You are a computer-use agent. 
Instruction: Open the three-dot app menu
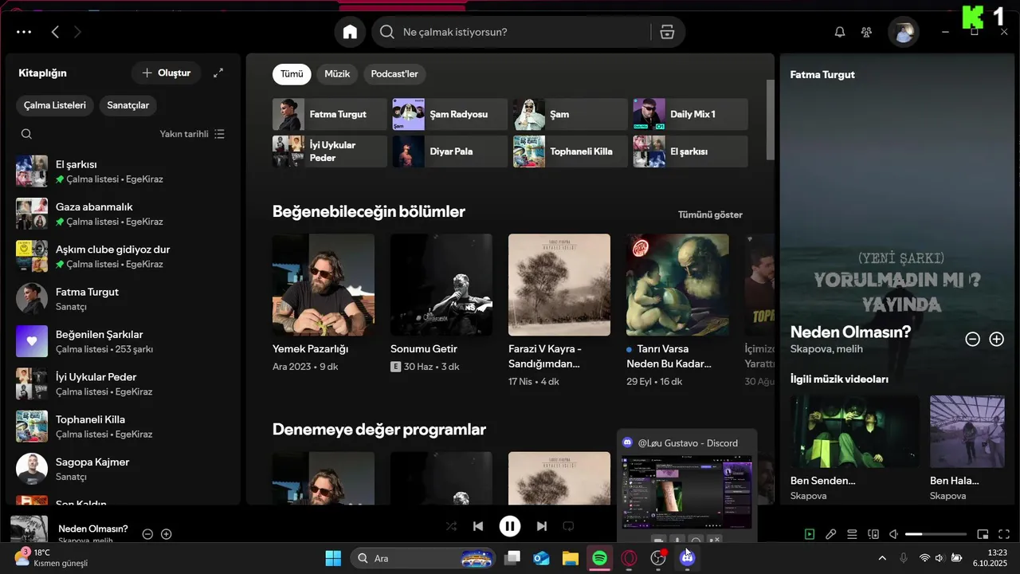point(24,32)
